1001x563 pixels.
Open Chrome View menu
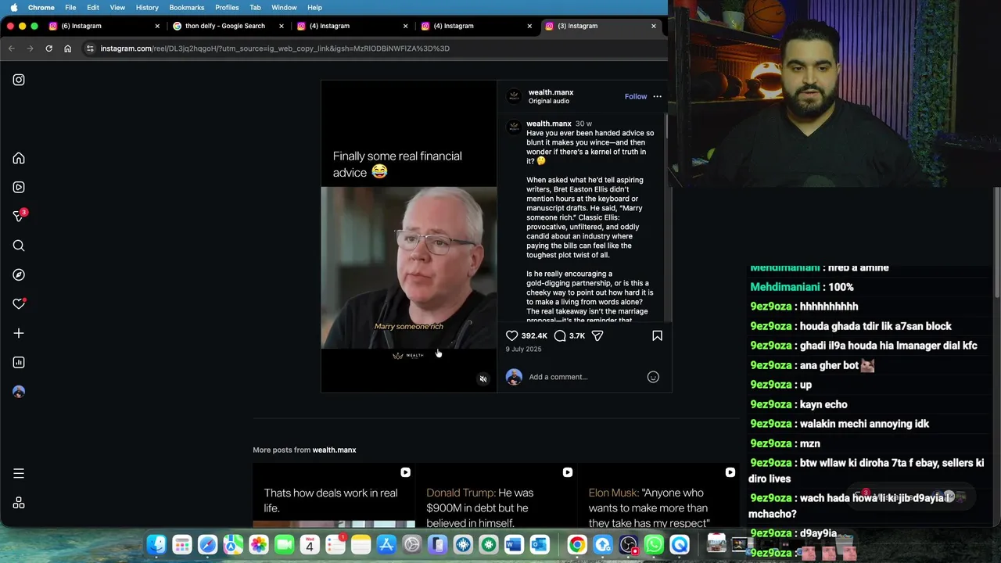[x=117, y=7]
